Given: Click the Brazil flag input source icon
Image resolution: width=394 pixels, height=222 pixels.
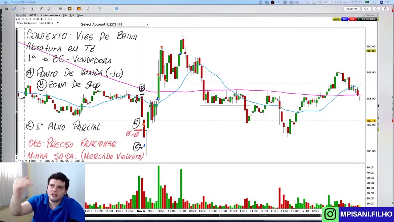Looking at the screenshot, I should [367, 2].
